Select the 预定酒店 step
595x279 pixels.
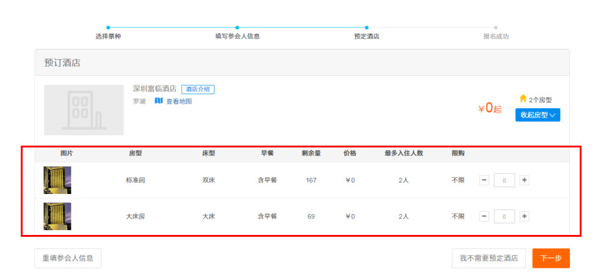(366, 37)
